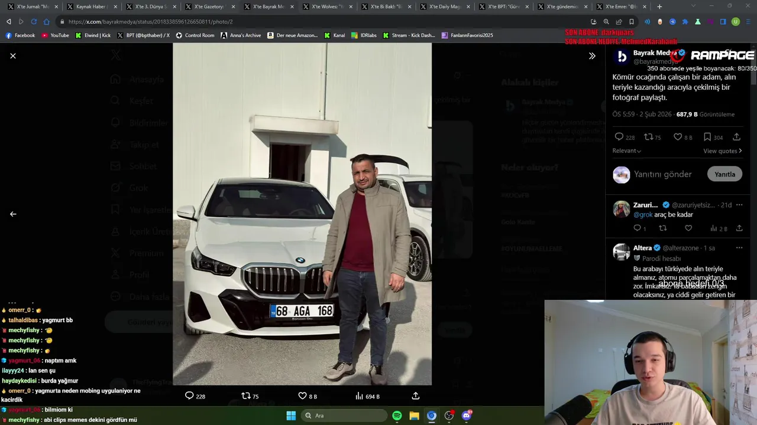
Task: Collapse the tweet side panel with double chevron
Action: click(592, 55)
